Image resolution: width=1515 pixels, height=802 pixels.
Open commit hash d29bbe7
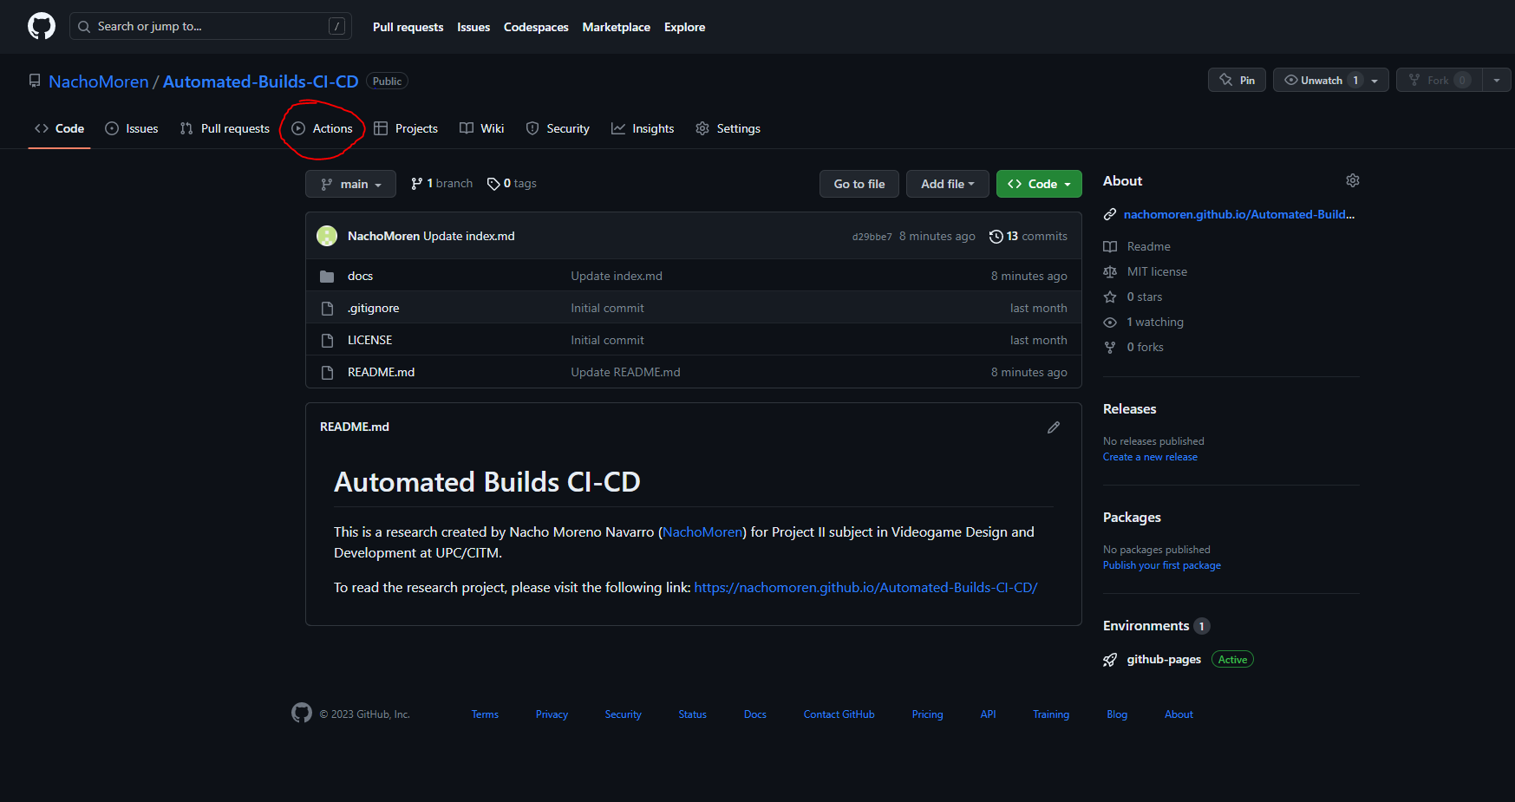click(x=872, y=237)
